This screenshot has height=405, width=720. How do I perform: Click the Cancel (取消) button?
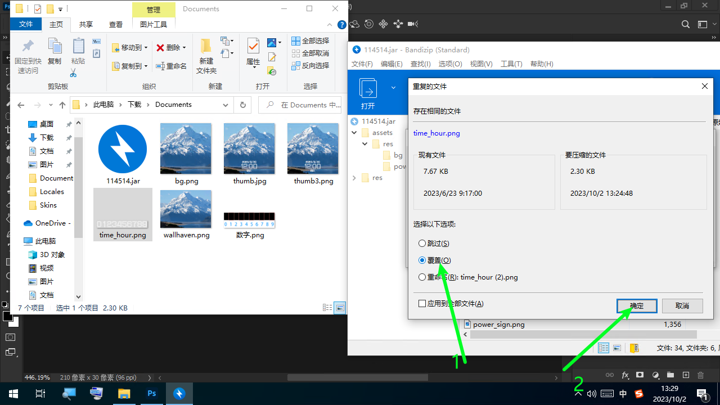(x=682, y=306)
